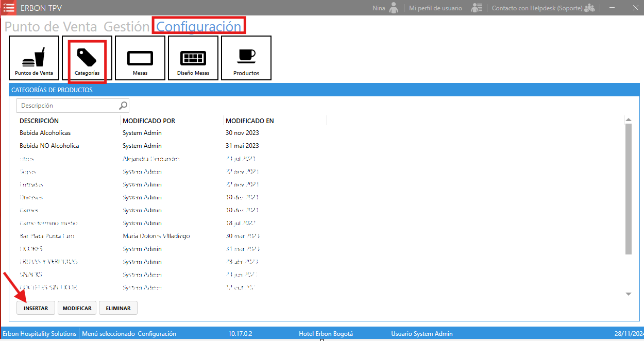
Task: Sort by MODIFICADO POR column header
Action: 149,121
